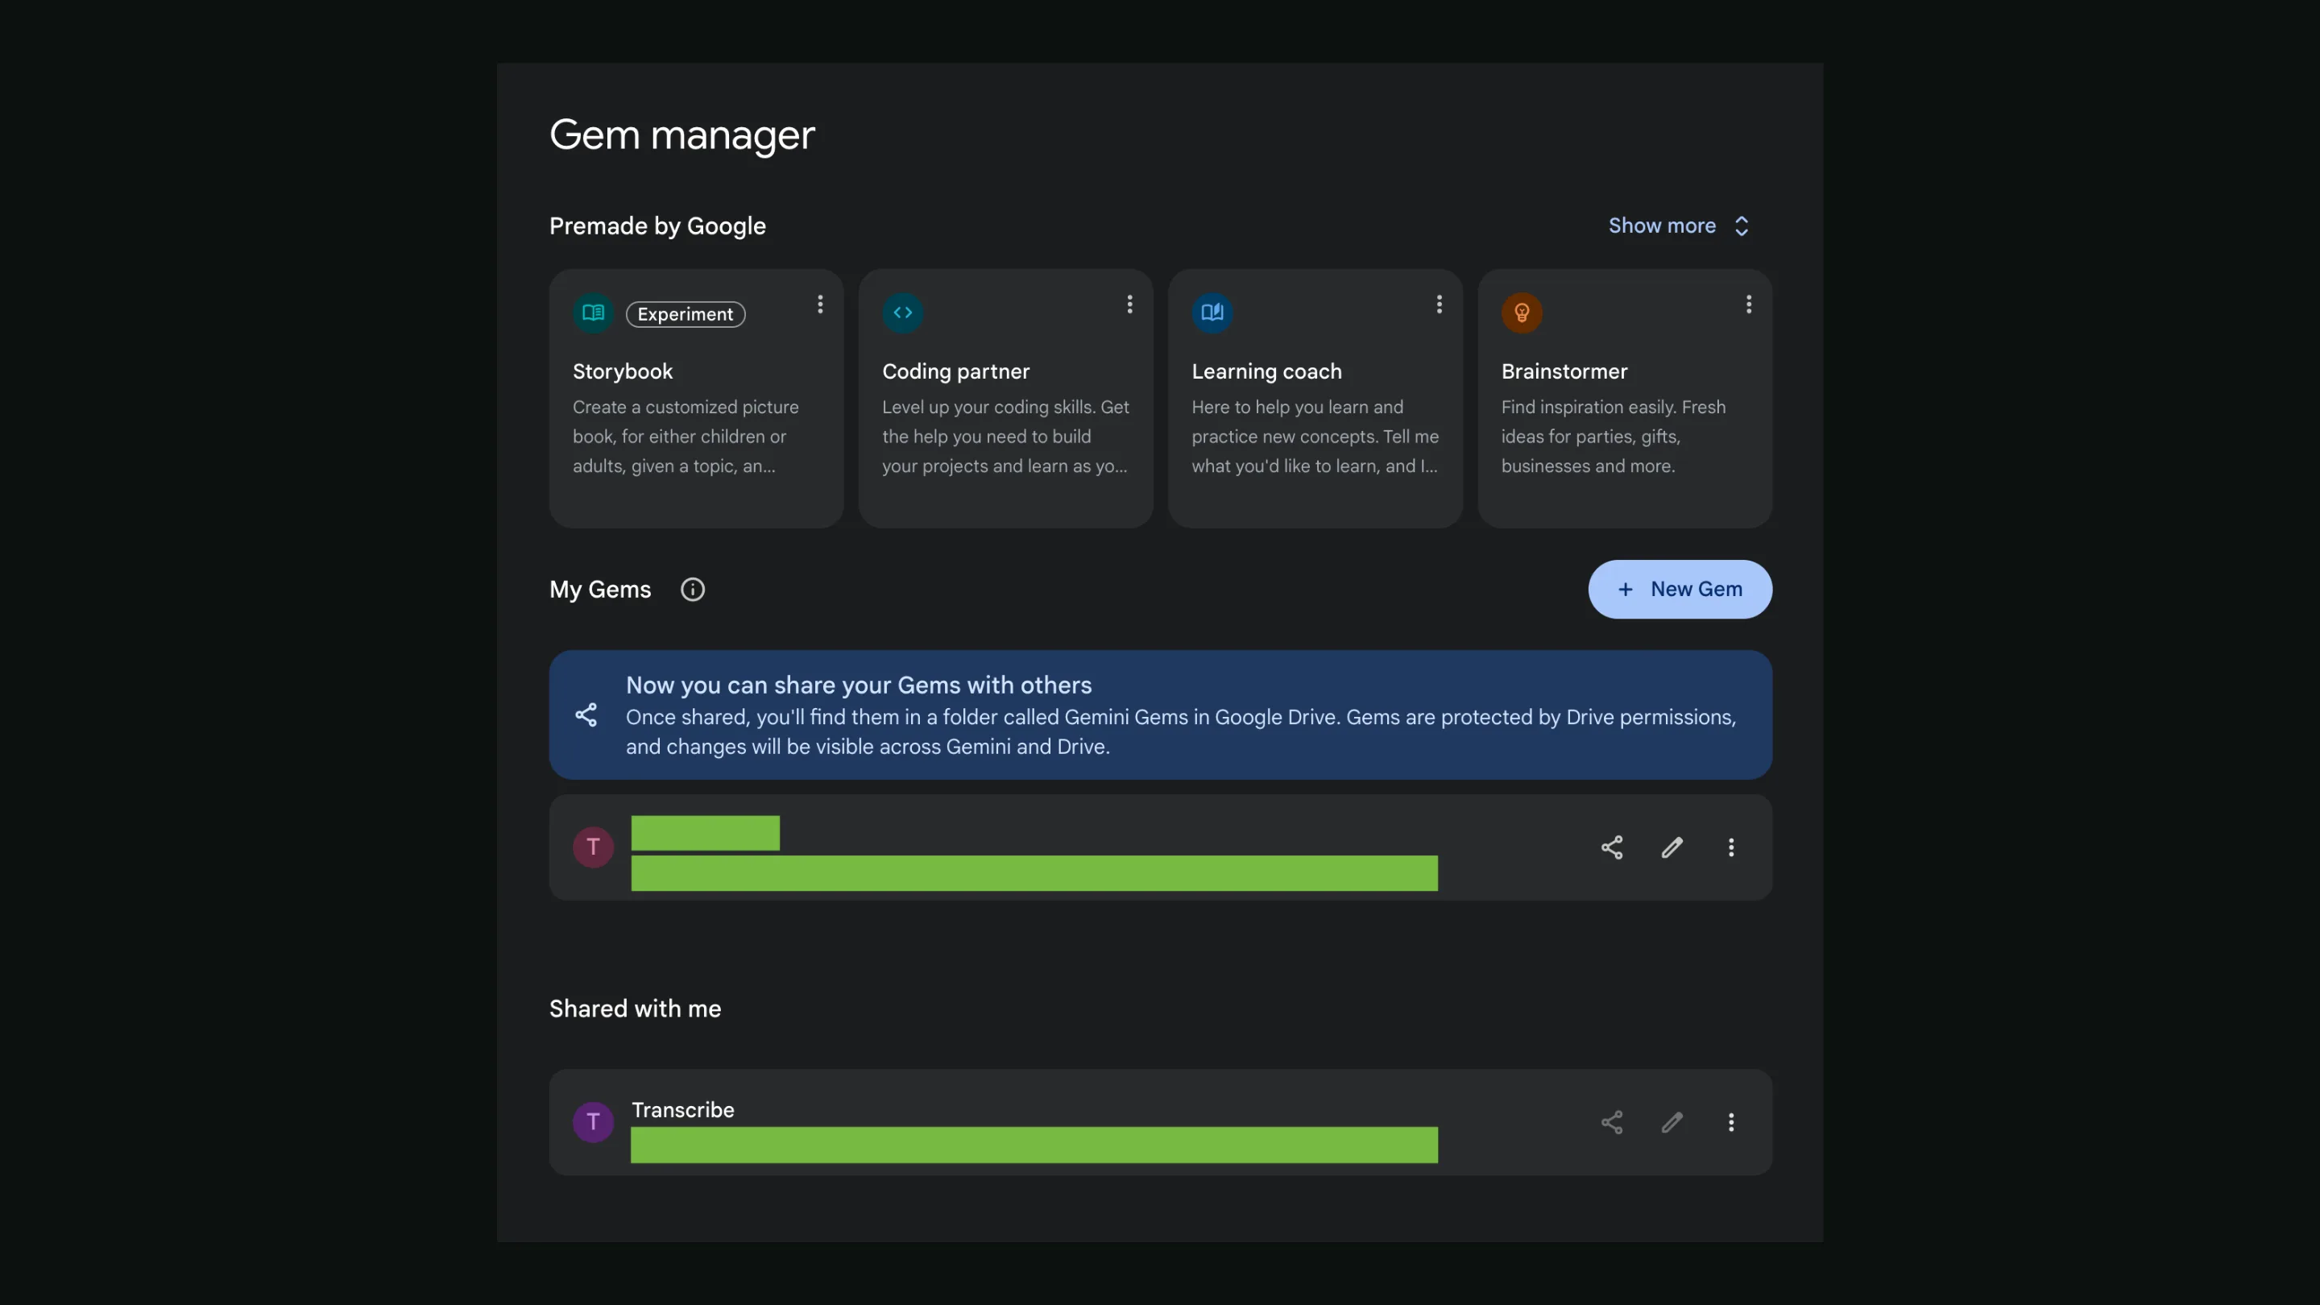Click pencil edit icon on Transcribe row
Image resolution: width=2320 pixels, height=1305 pixels.
[x=1672, y=1122]
